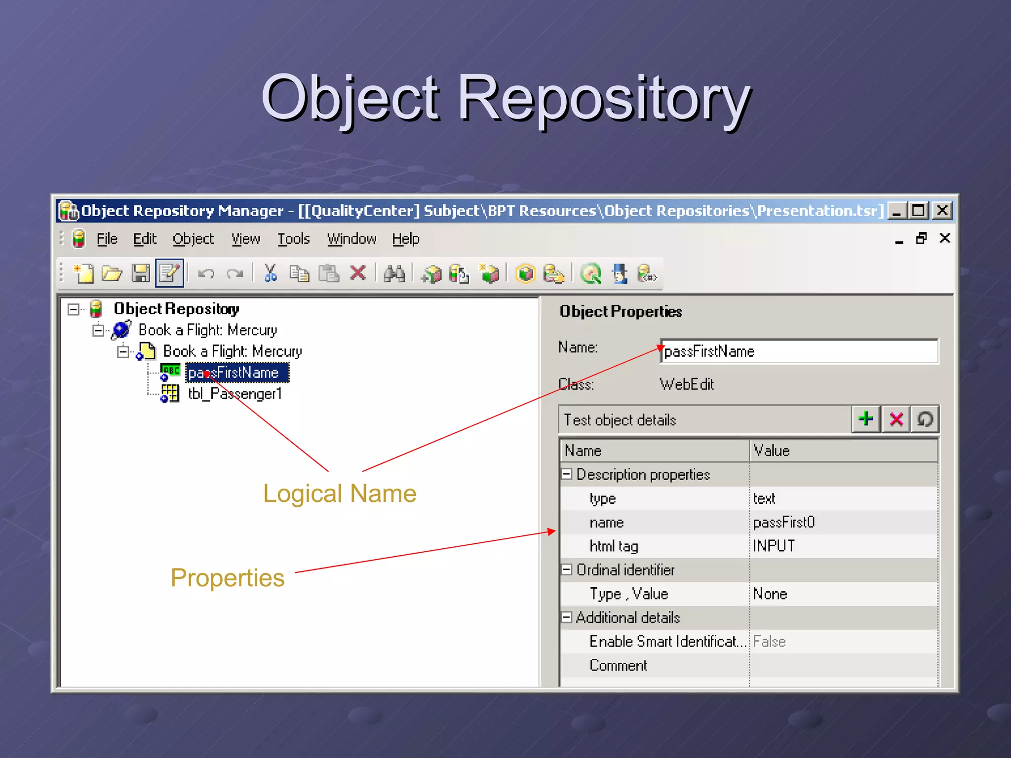Click the Undo toolbar icon
Viewport: 1011px width, 758px height.
click(206, 273)
